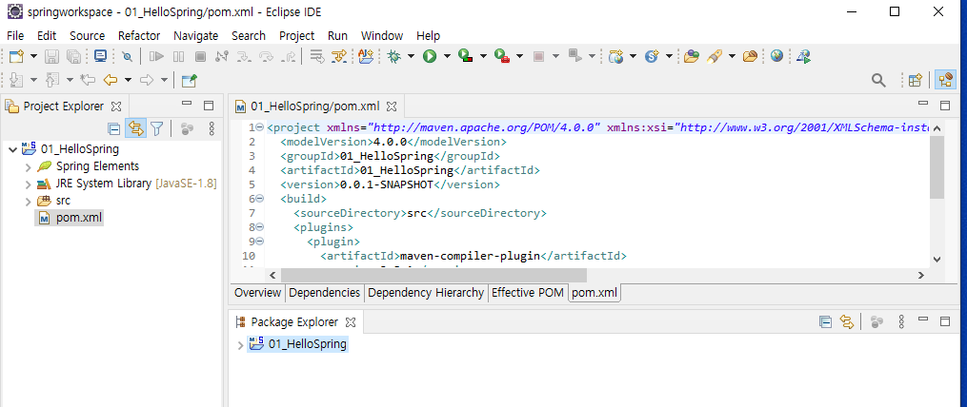The height and width of the screenshot is (407, 967).
Task: Expand 01_HelloSpring in Package Explorer
Action: pos(240,345)
